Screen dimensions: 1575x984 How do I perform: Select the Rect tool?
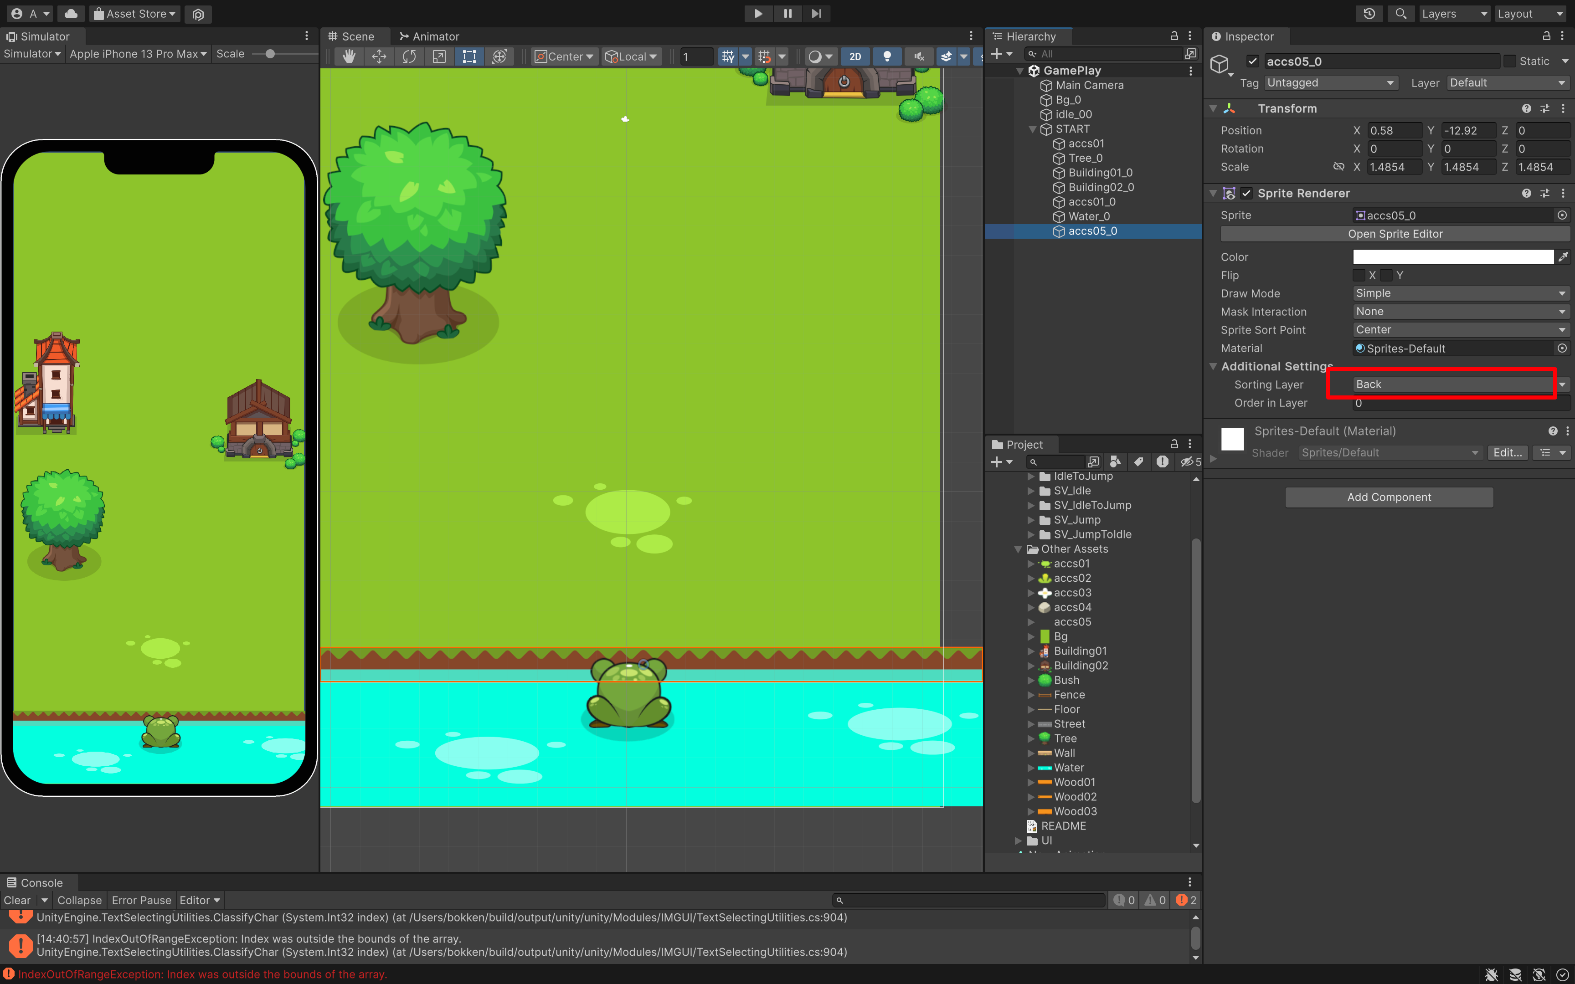[x=469, y=56]
